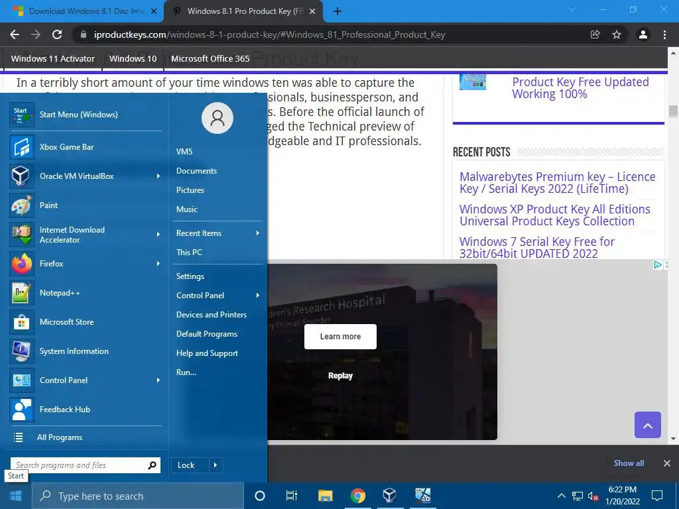The width and height of the screenshot is (679, 509).
Task: Open This PC from start menu
Action: click(x=189, y=253)
